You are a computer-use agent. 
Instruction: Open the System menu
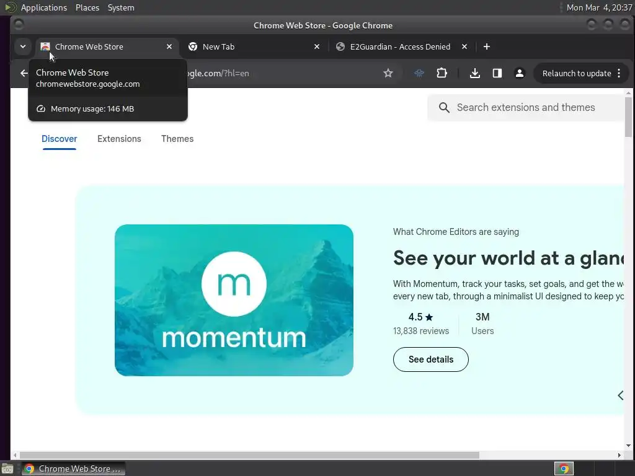121,7
